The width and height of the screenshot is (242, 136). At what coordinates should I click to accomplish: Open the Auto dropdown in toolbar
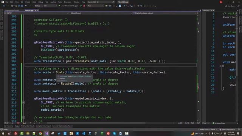coord(95,6)
